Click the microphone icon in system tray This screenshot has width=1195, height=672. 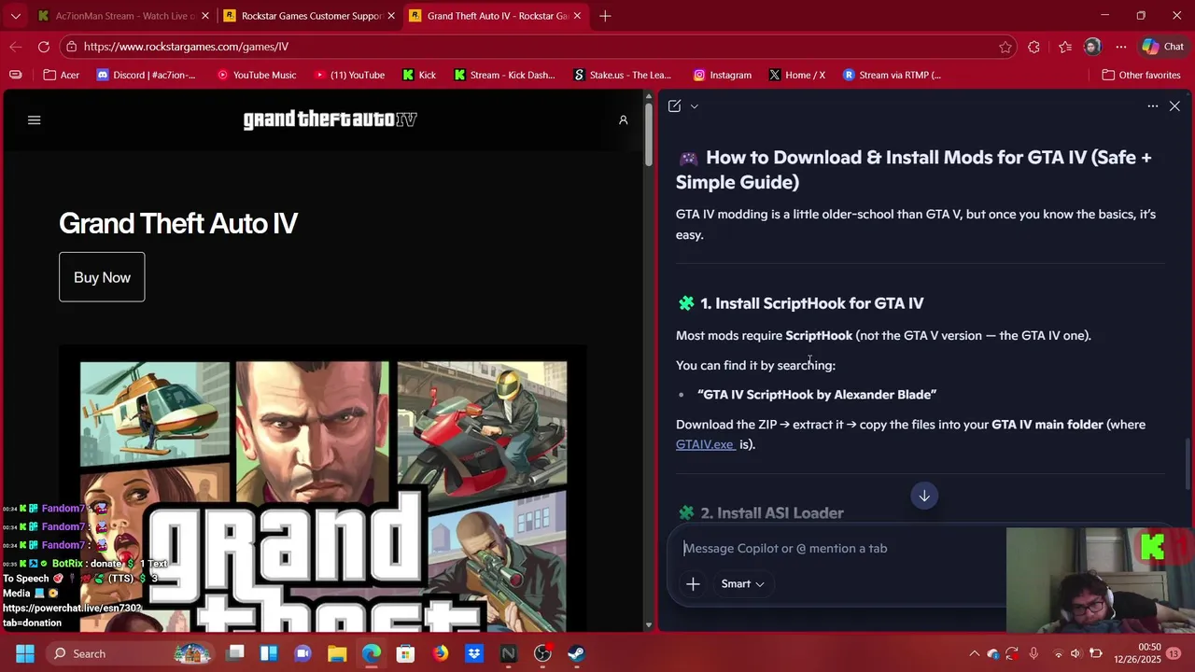(1033, 653)
